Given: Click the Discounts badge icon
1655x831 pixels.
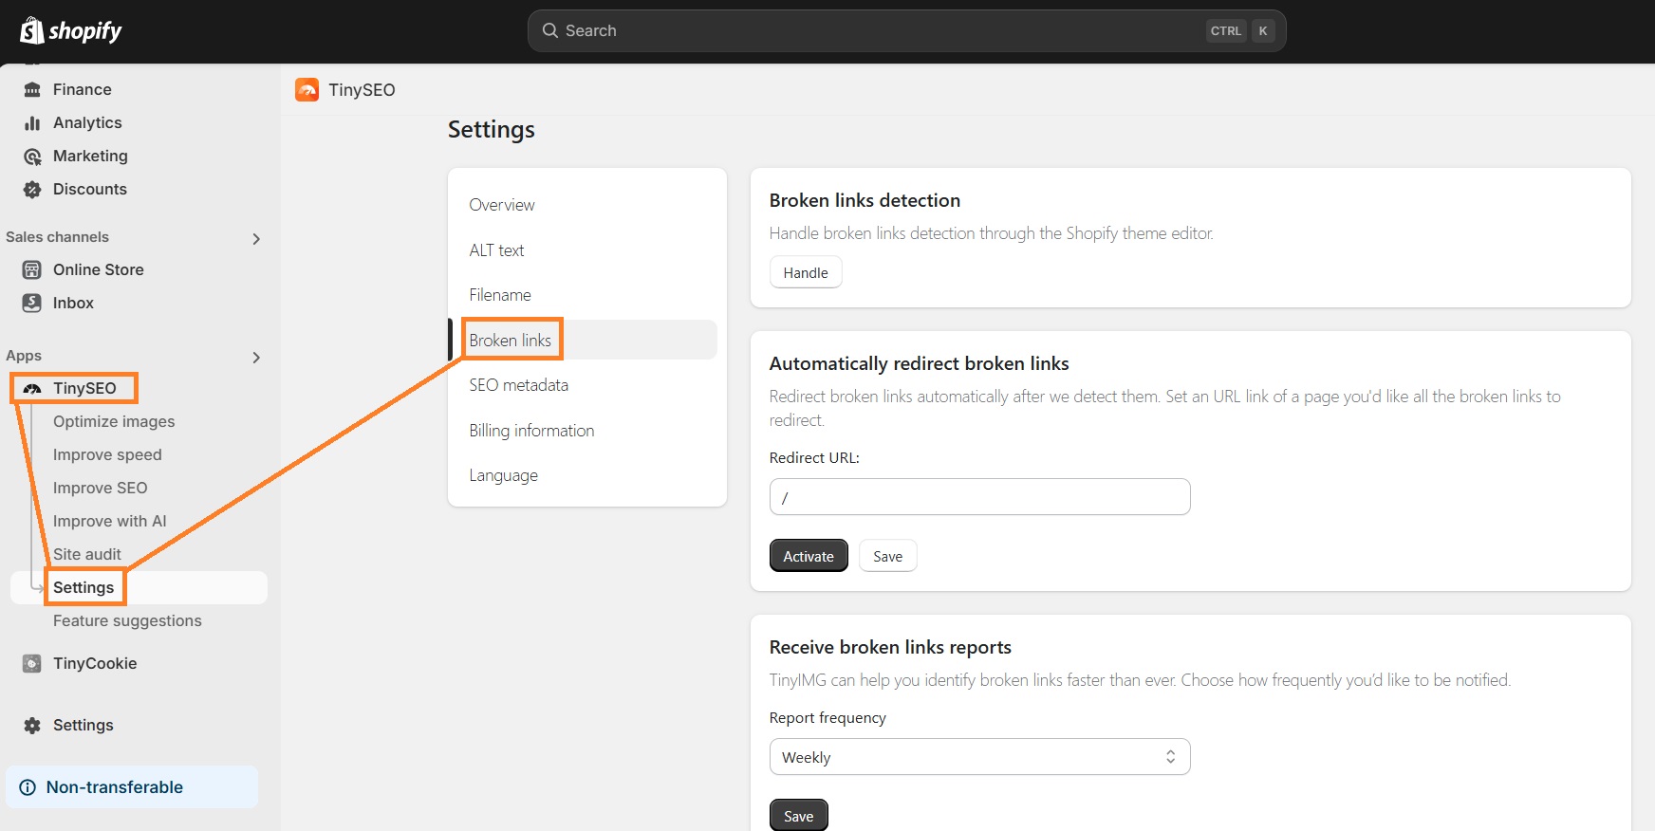Looking at the screenshot, I should point(32,190).
